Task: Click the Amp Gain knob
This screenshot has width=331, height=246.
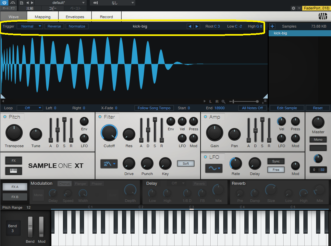Action: point(215,133)
